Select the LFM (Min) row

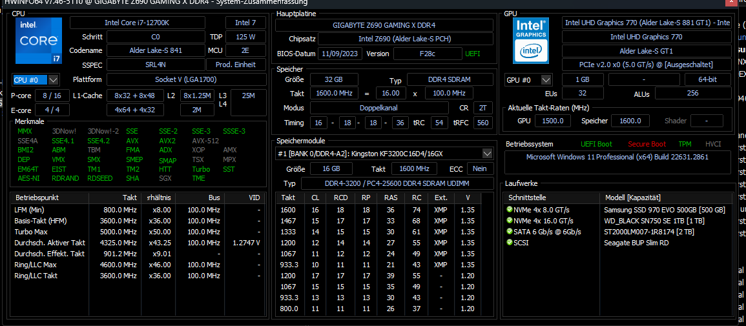click(138, 210)
